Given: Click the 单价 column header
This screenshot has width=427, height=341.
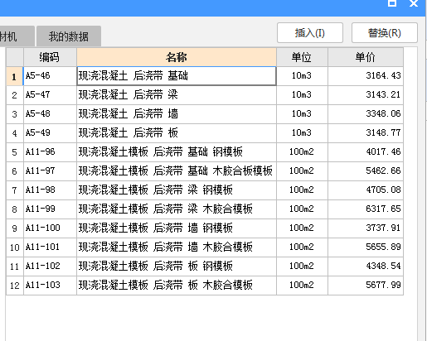Looking at the screenshot, I should click(366, 57).
